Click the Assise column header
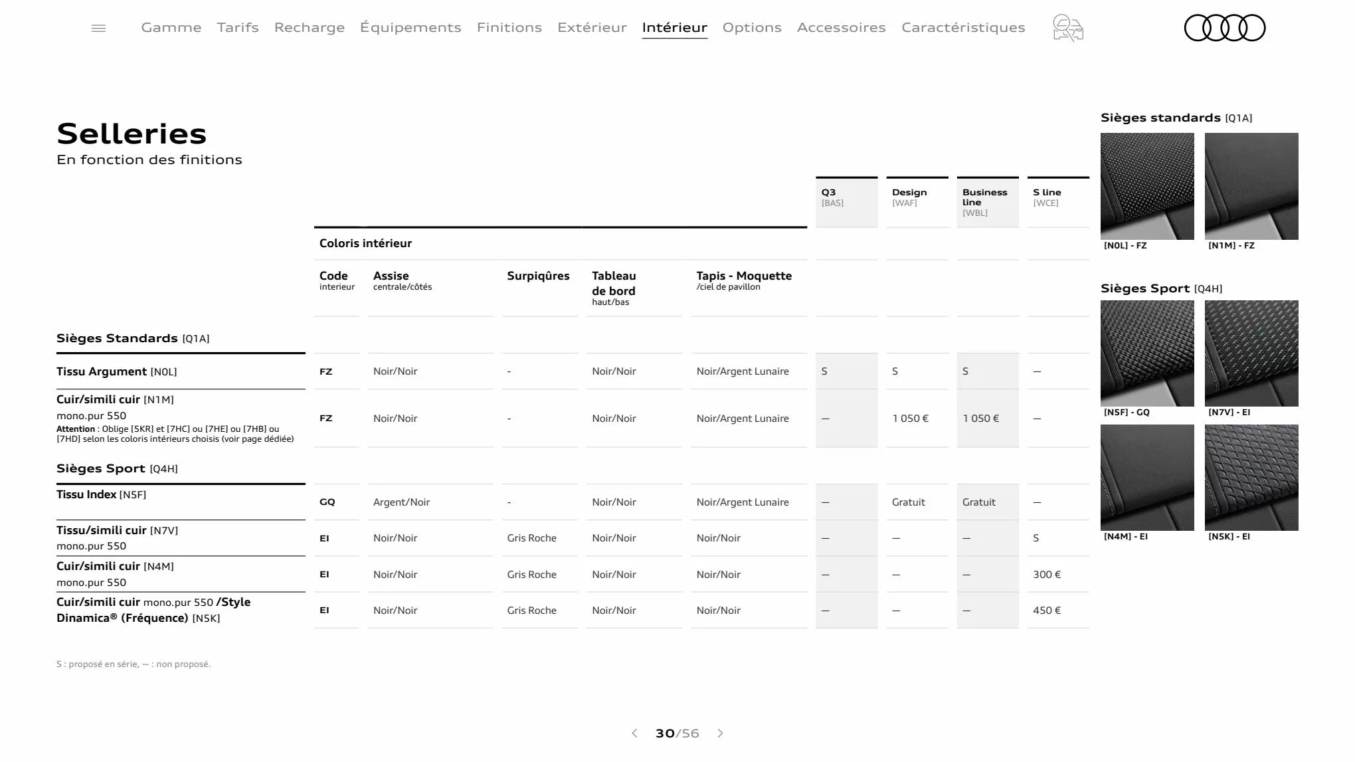The image size is (1355, 762). (x=403, y=280)
